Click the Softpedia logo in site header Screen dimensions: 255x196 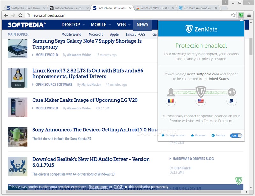[27, 25]
